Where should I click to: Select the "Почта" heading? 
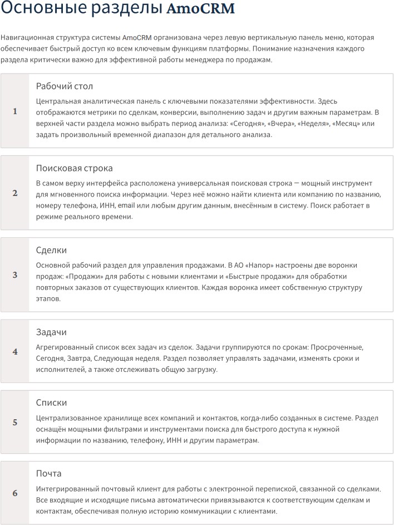(49, 473)
